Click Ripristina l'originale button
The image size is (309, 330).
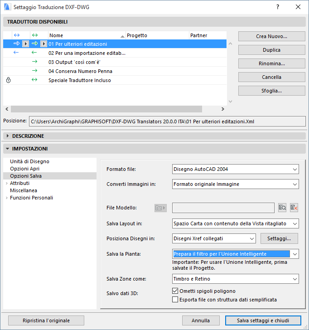pyautogui.click(x=46, y=320)
